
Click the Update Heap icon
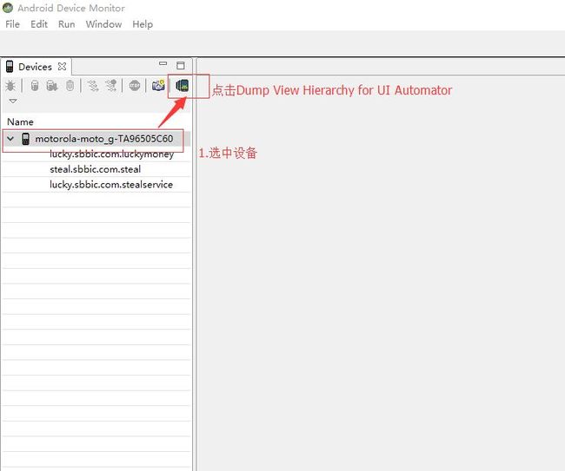(x=35, y=86)
